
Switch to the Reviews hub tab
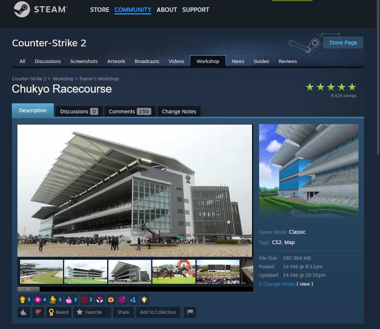tap(288, 61)
